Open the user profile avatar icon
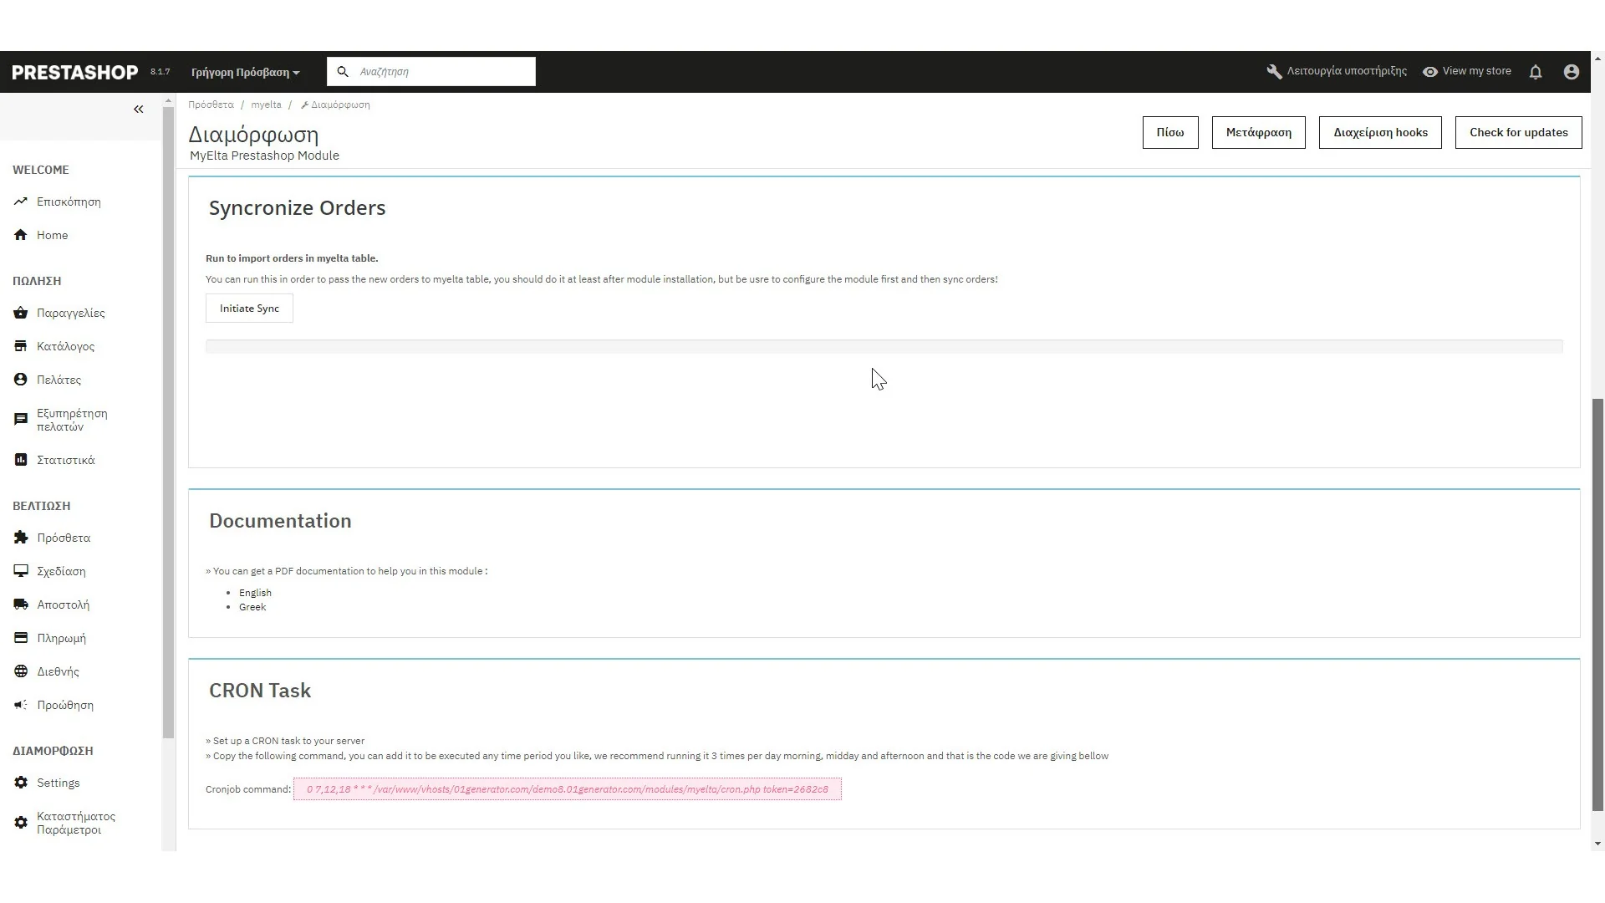Screen dimensions: 1605x903 click(1571, 72)
